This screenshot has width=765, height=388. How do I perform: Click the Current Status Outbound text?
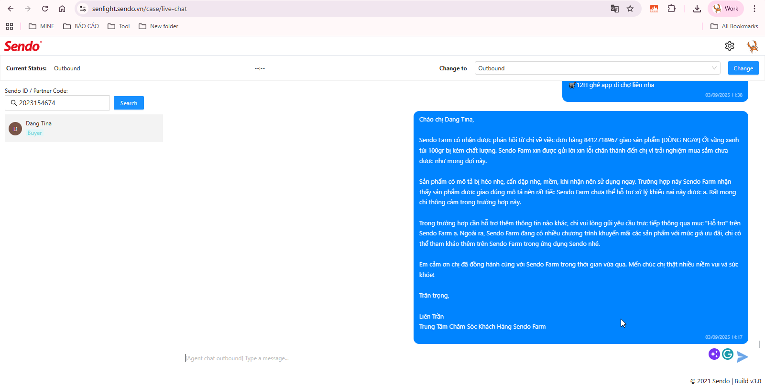coord(67,68)
